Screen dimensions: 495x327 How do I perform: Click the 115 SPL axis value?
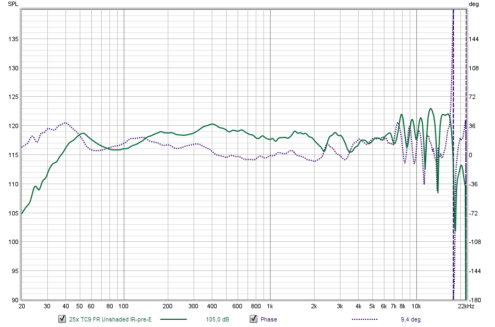tap(13, 155)
